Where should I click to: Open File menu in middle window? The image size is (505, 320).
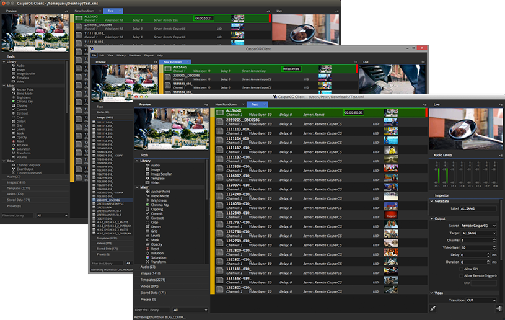pyautogui.click(x=94, y=55)
